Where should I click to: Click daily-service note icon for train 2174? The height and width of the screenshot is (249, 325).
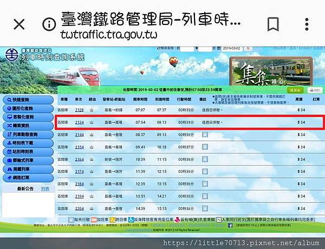coord(205,171)
